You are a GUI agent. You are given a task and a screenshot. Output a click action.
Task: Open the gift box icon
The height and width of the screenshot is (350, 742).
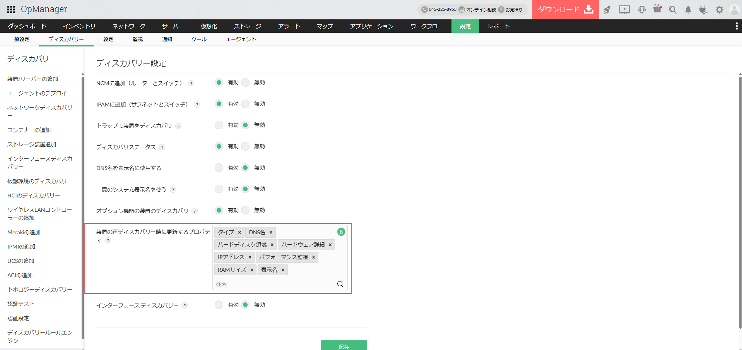click(x=657, y=9)
